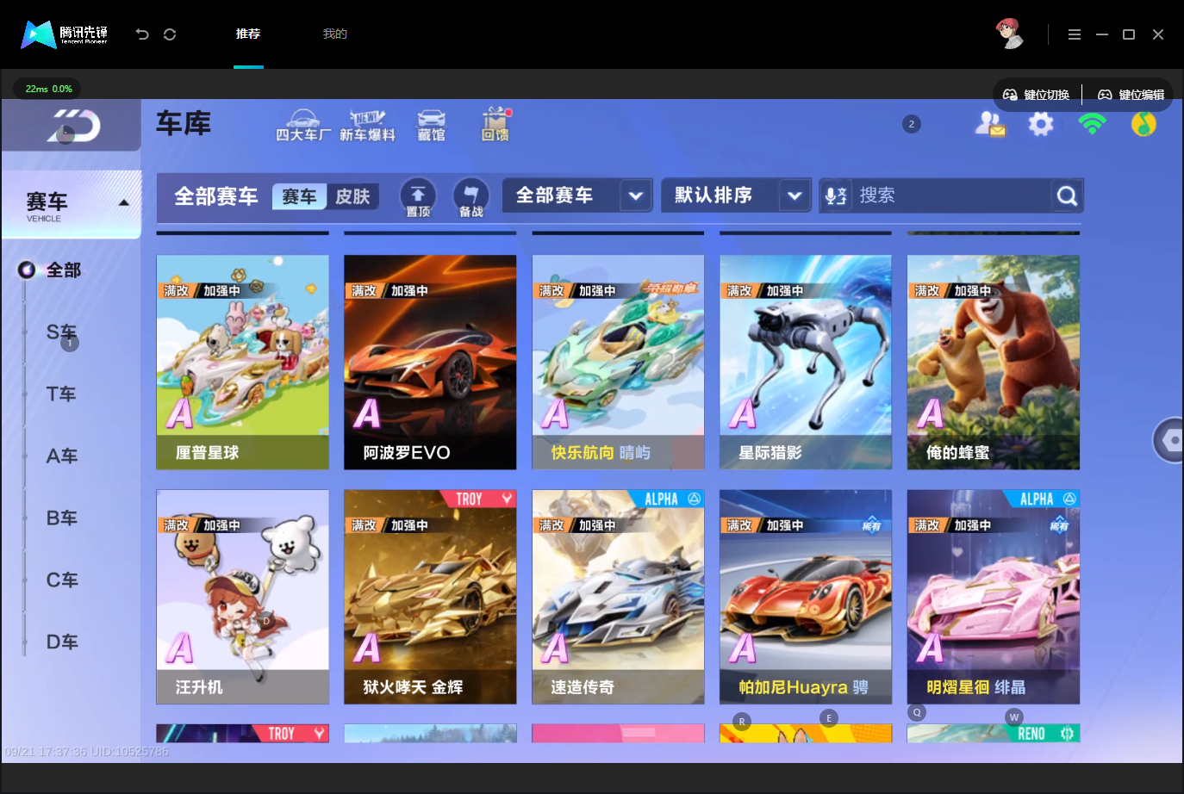
Task: Open the 回馈 gift rewards icon
Action: click(495, 125)
